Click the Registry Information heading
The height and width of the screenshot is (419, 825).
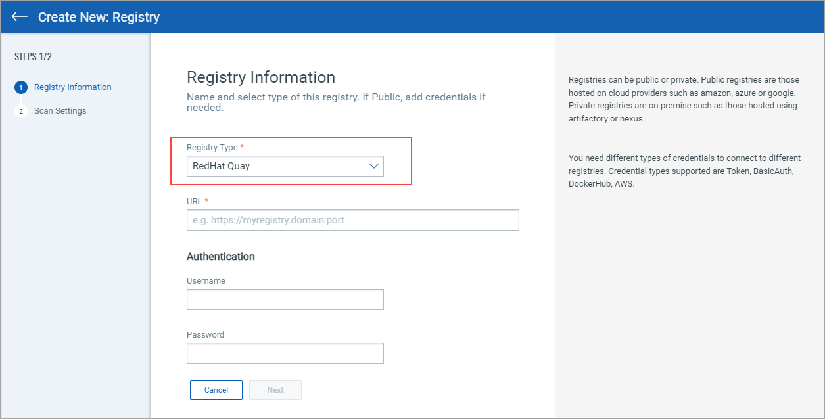[x=261, y=77]
